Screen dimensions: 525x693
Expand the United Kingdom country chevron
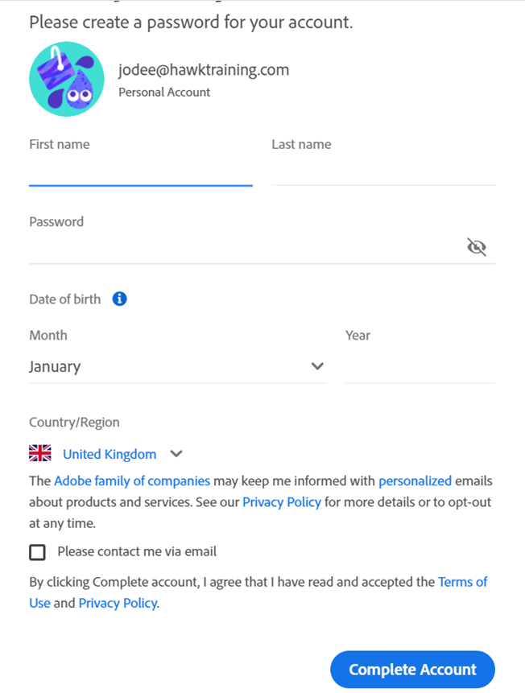point(176,454)
